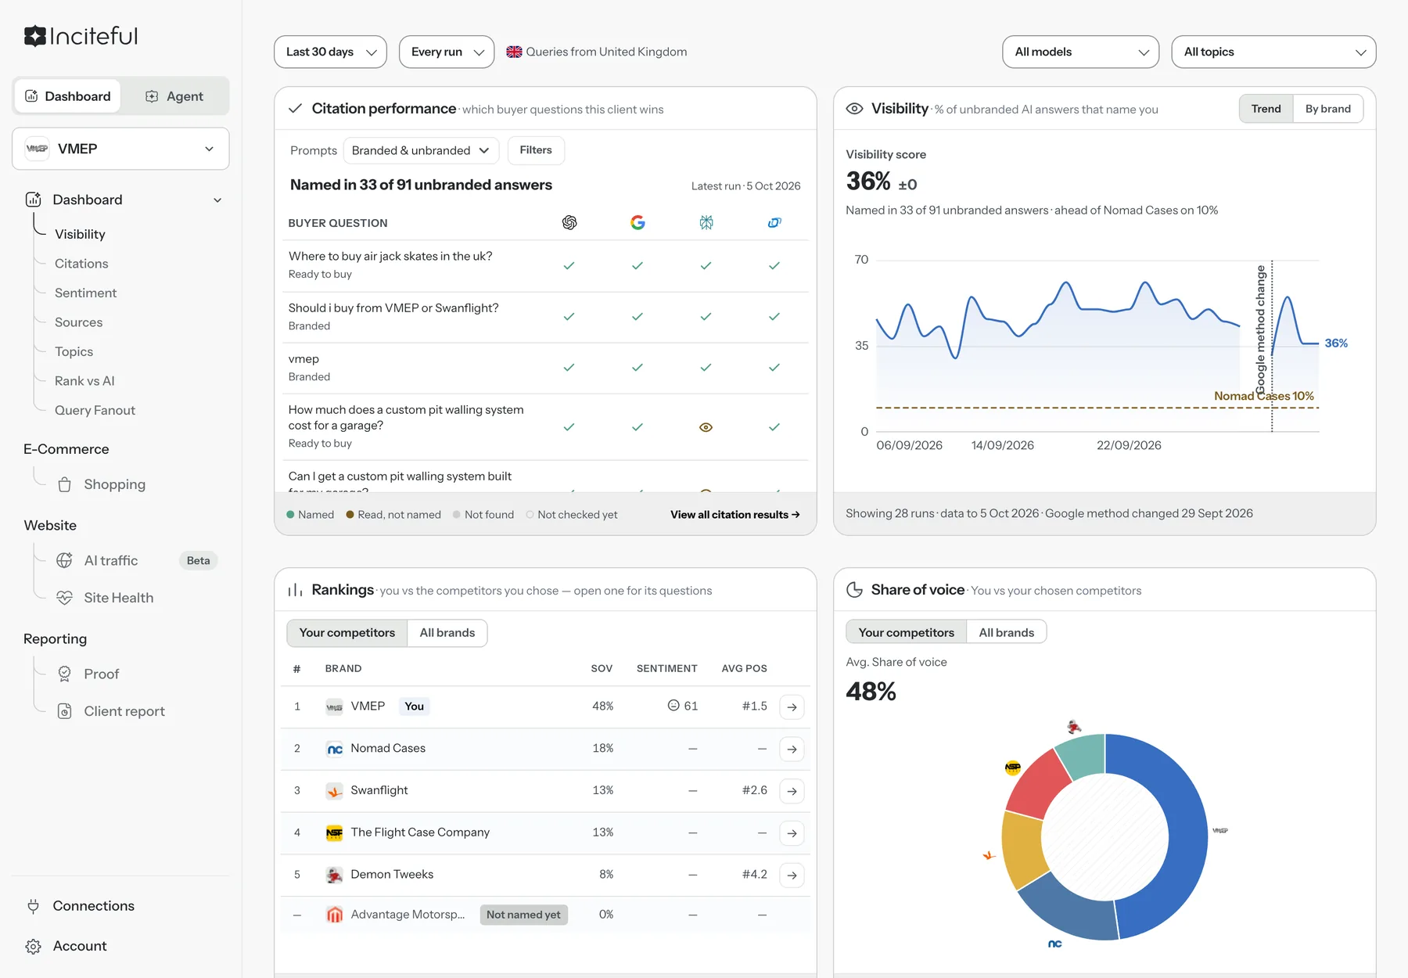Open View all citation results link
Image resolution: width=1408 pixels, height=978 pixels.
735,515
